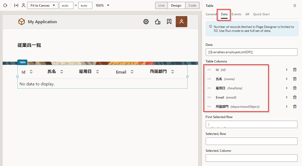Switch to Code mode
This screenshot has width=302, height=166.
coord(192,6)
